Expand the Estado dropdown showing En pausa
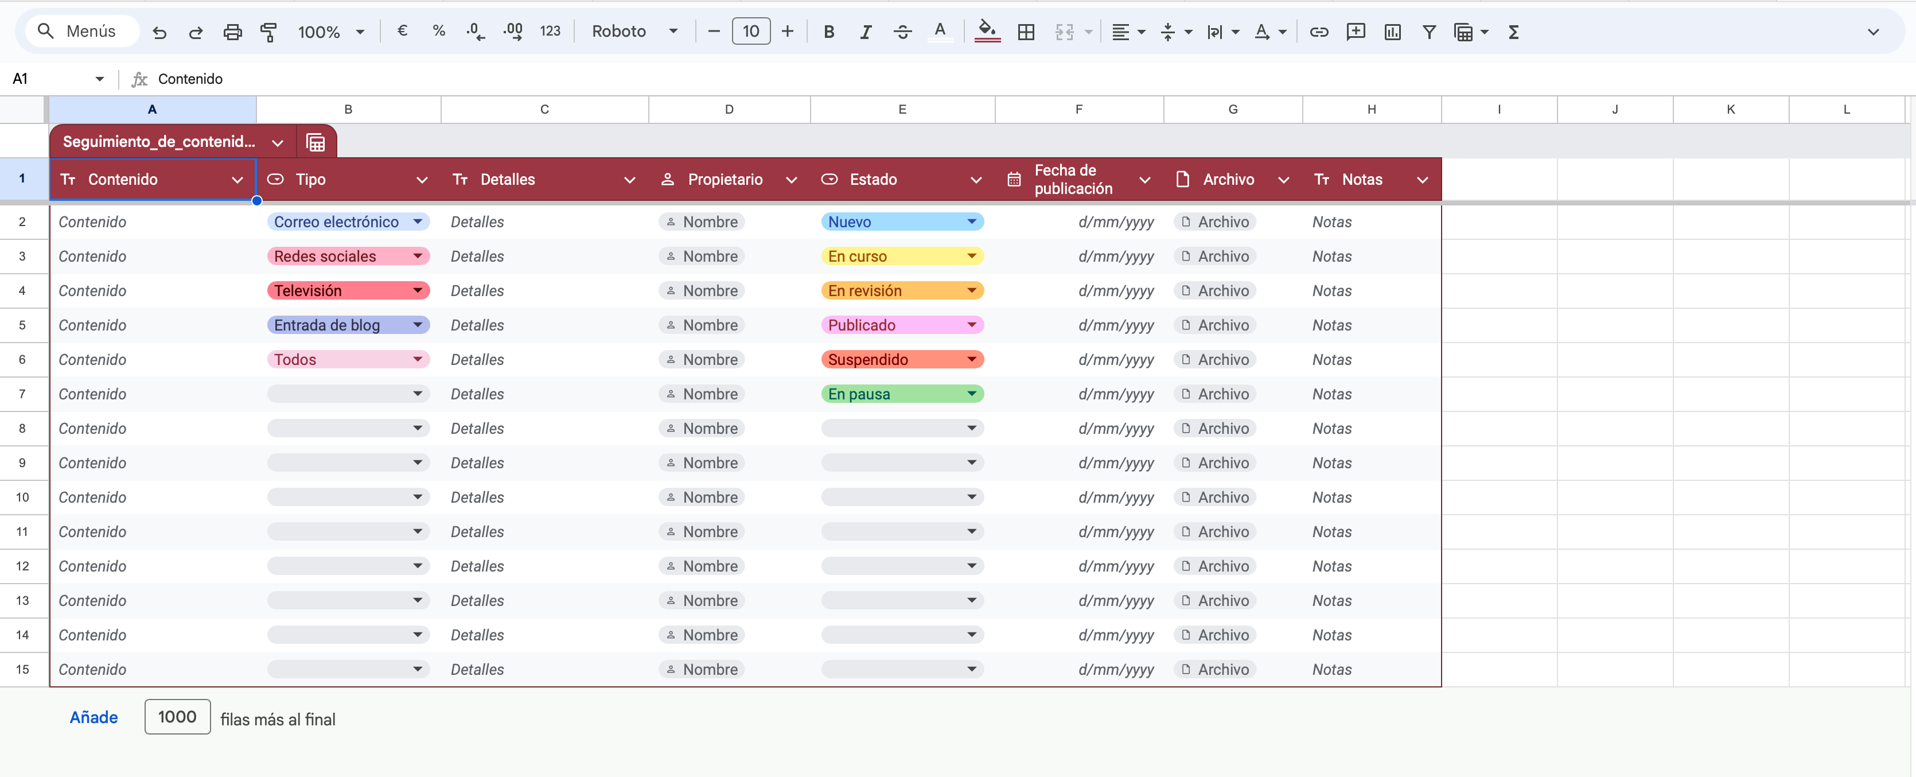 click(971, 394)
